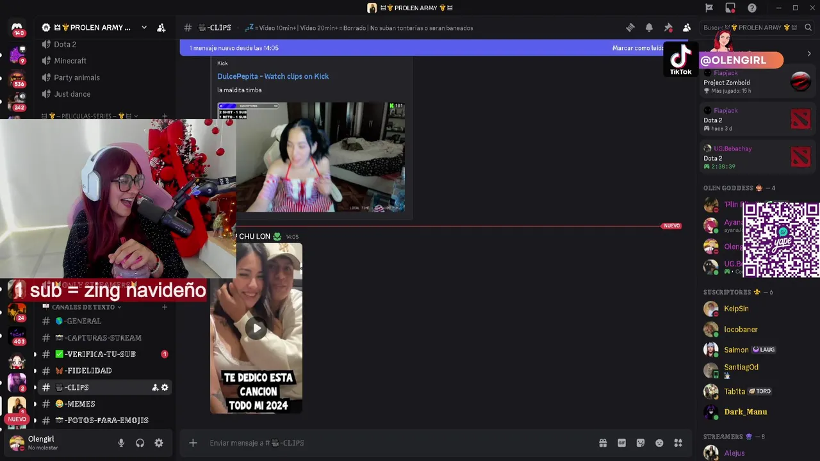The height and width of the screenshot is (461, 820).
Task: Join the Just dance voice channel
Action: click(72, 94)
